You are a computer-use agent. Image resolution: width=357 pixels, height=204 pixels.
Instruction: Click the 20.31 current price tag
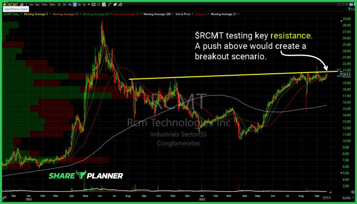click(x=346, y=74)
